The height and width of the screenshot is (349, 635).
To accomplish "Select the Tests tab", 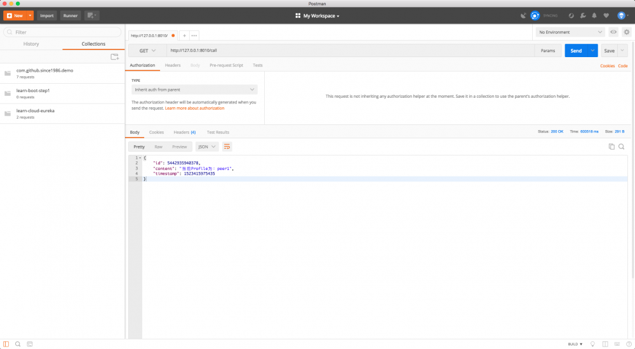I will [x=258, y=65].
